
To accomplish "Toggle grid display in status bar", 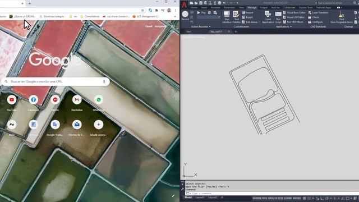I will tap(304, 198).
